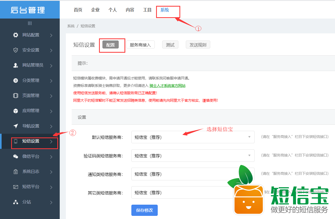Click the 保存修改 button
335x219 pixels.
[144, 210]
